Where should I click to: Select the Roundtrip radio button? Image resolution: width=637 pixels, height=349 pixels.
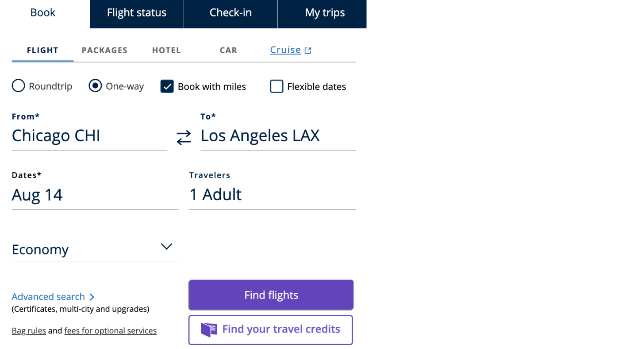click(19, 85)
